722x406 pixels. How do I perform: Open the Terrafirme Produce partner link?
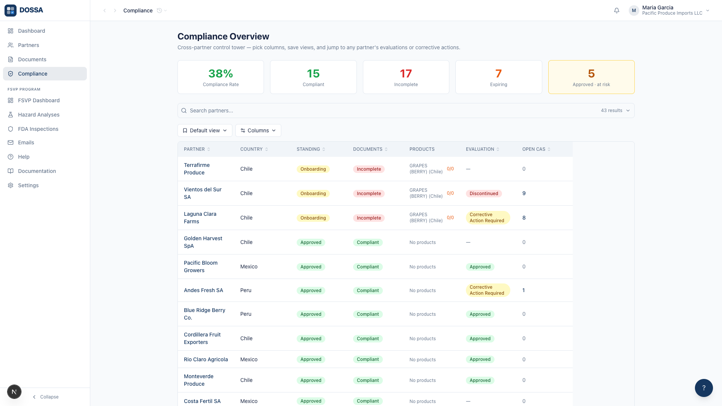pyautogui.click(x=197, y=169)
